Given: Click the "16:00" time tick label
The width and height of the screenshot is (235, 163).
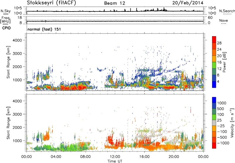Looking at the screenshot, I should pos(144,157).
